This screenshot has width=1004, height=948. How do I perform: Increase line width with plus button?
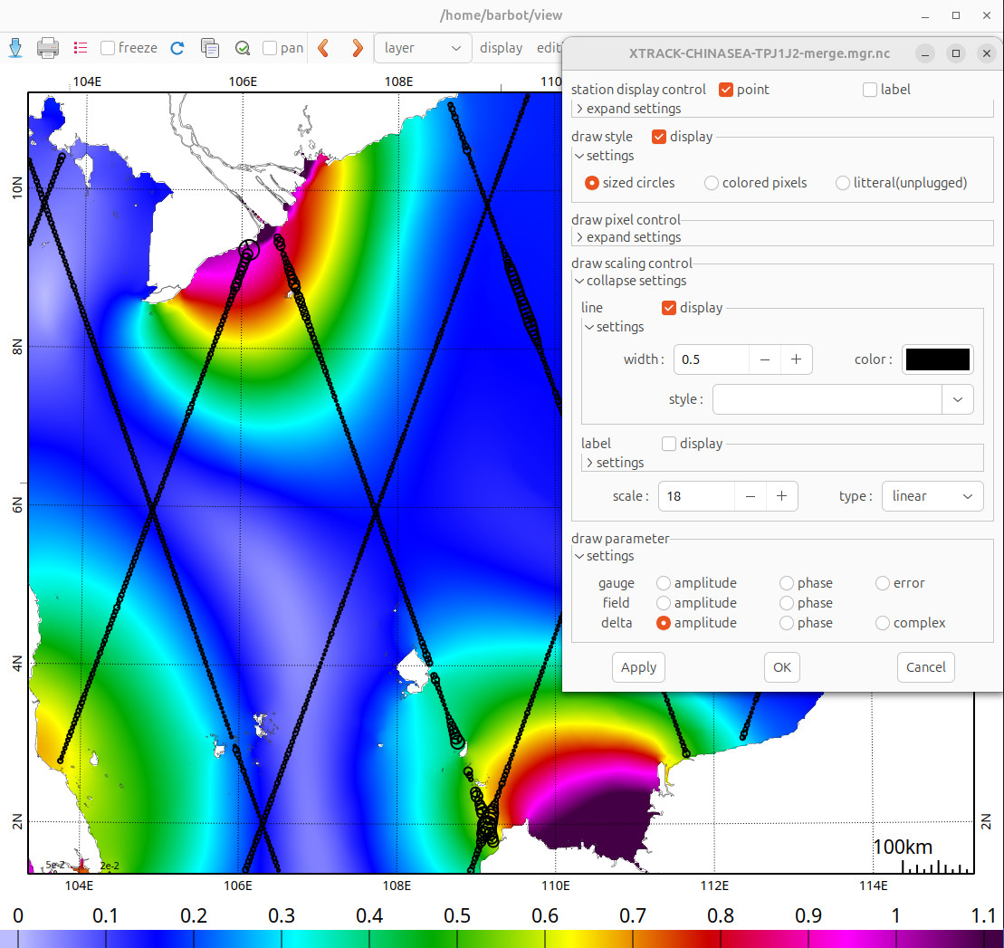tap(796, 359)
